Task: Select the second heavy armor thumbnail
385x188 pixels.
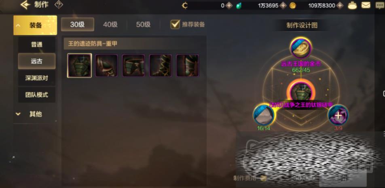Action: (106, 65)
